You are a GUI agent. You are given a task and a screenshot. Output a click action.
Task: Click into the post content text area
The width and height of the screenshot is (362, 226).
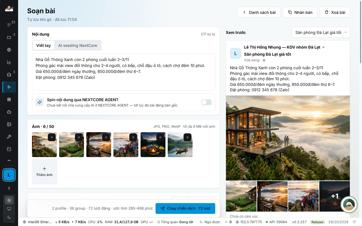pyautogui.click(x=124, y=72)
